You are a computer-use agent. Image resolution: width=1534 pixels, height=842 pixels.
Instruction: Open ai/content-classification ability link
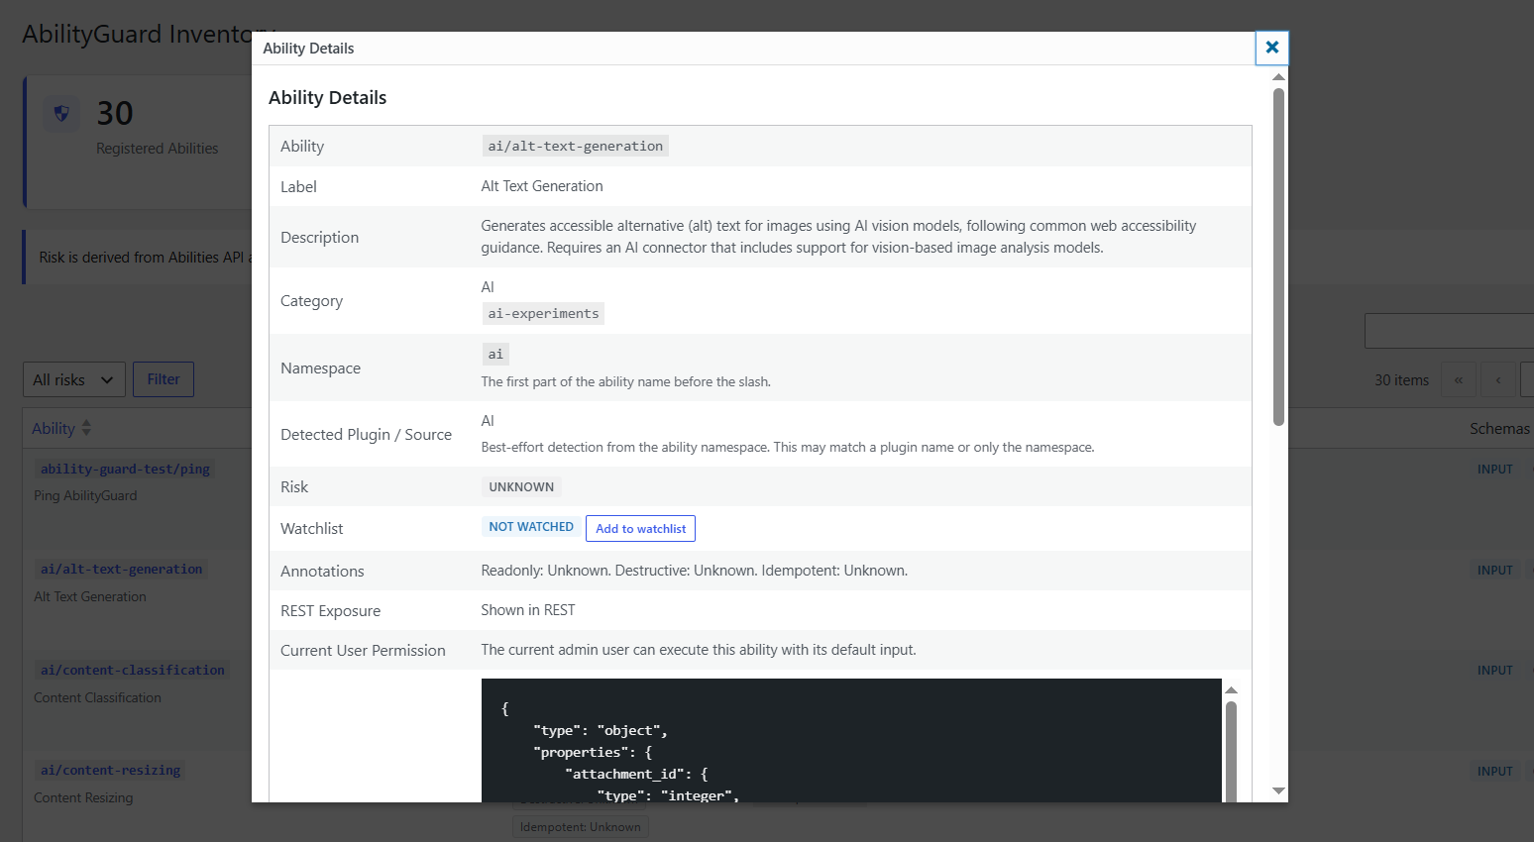pos(133,671)
